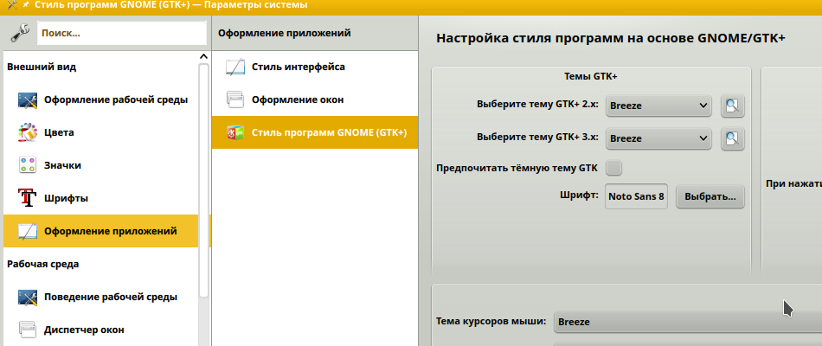Open the «Значки» icons settings icon
The height and width of the screenshot is (346, 822).
click(28, 166)
